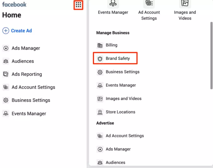Click the Events Manager shortcut icon at top

[113, 3]
